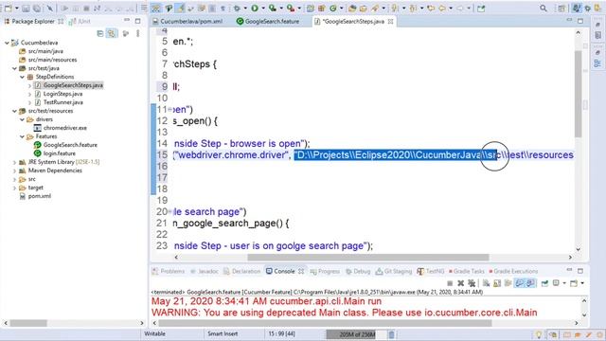Open the Back navigation history dropdown
606x341 pixels.
[x=451, y=9]
